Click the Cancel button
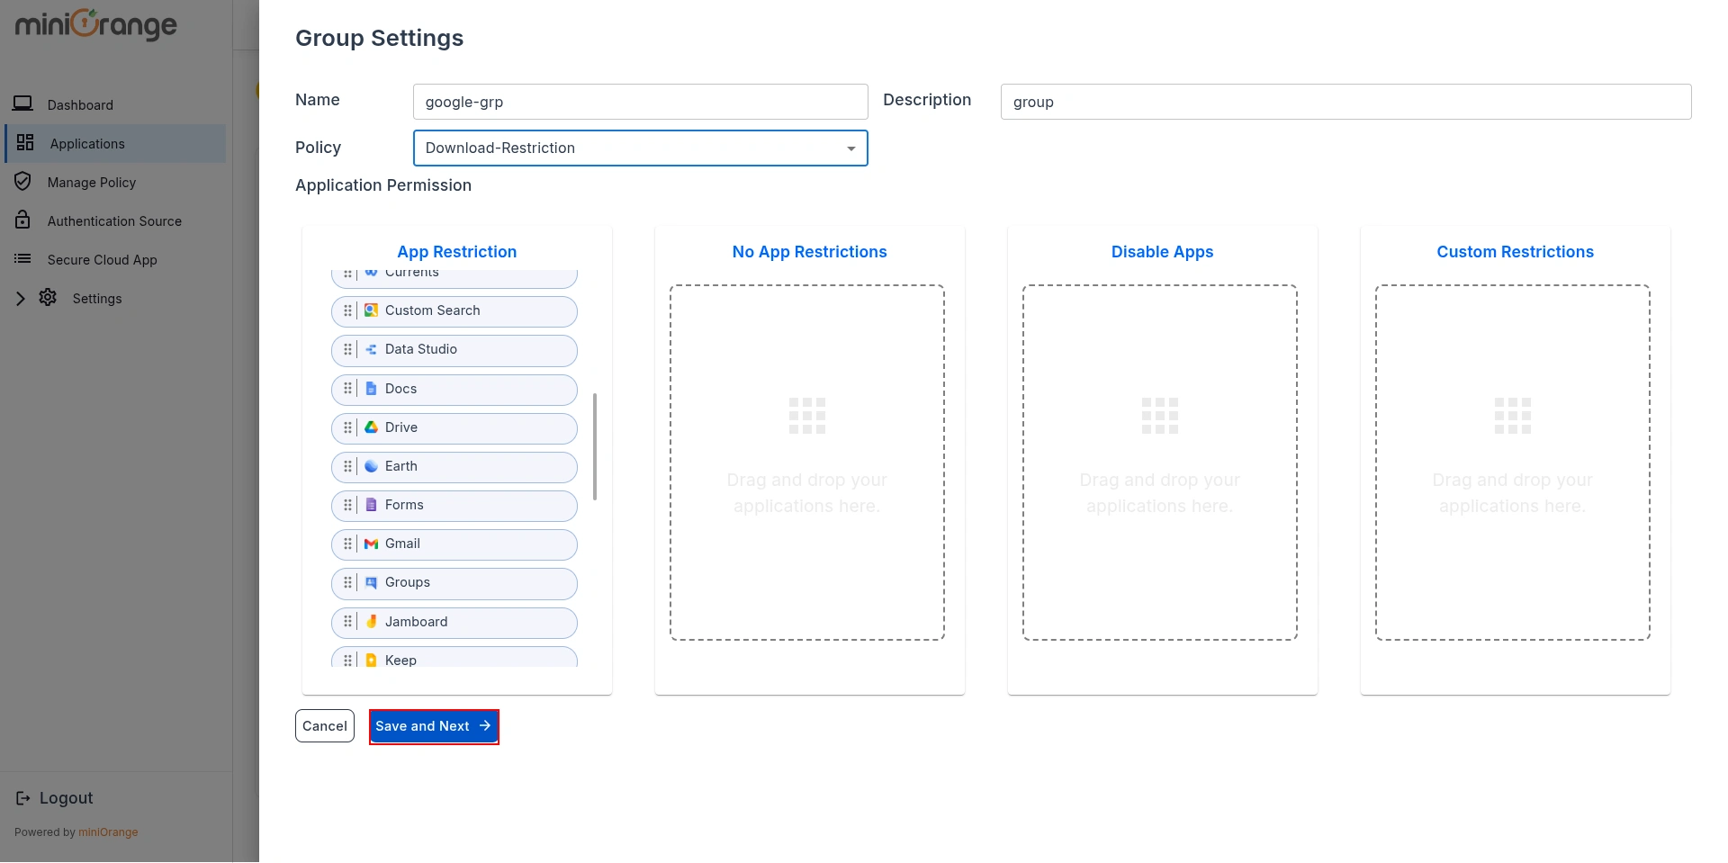 (325, 726)
